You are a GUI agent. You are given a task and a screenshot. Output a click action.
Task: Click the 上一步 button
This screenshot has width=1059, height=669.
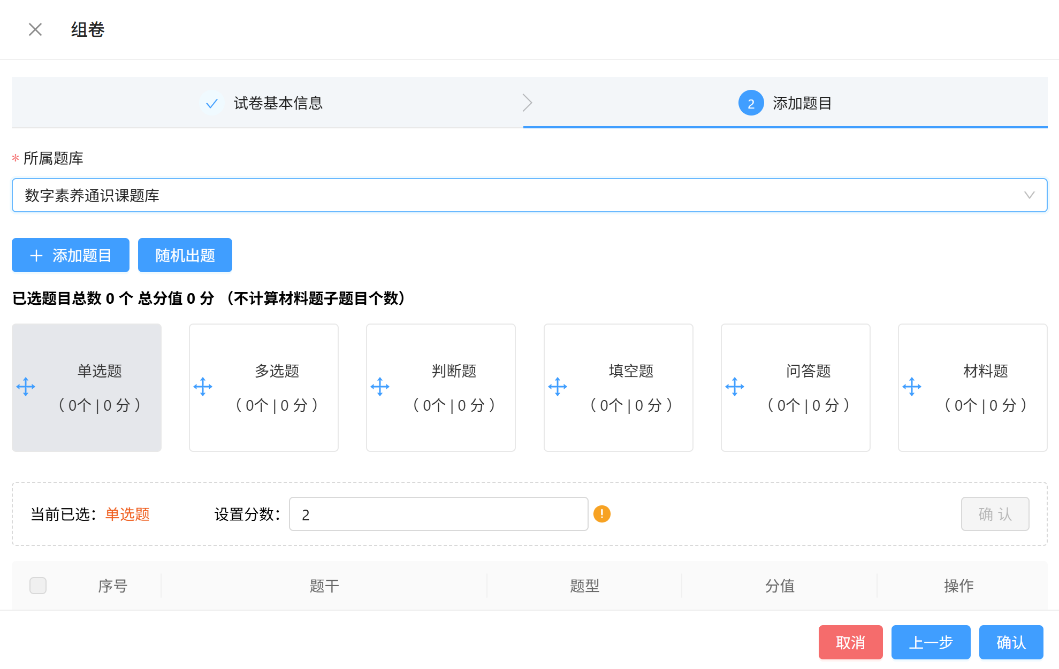pyautogui.click(x=931, y=642)
